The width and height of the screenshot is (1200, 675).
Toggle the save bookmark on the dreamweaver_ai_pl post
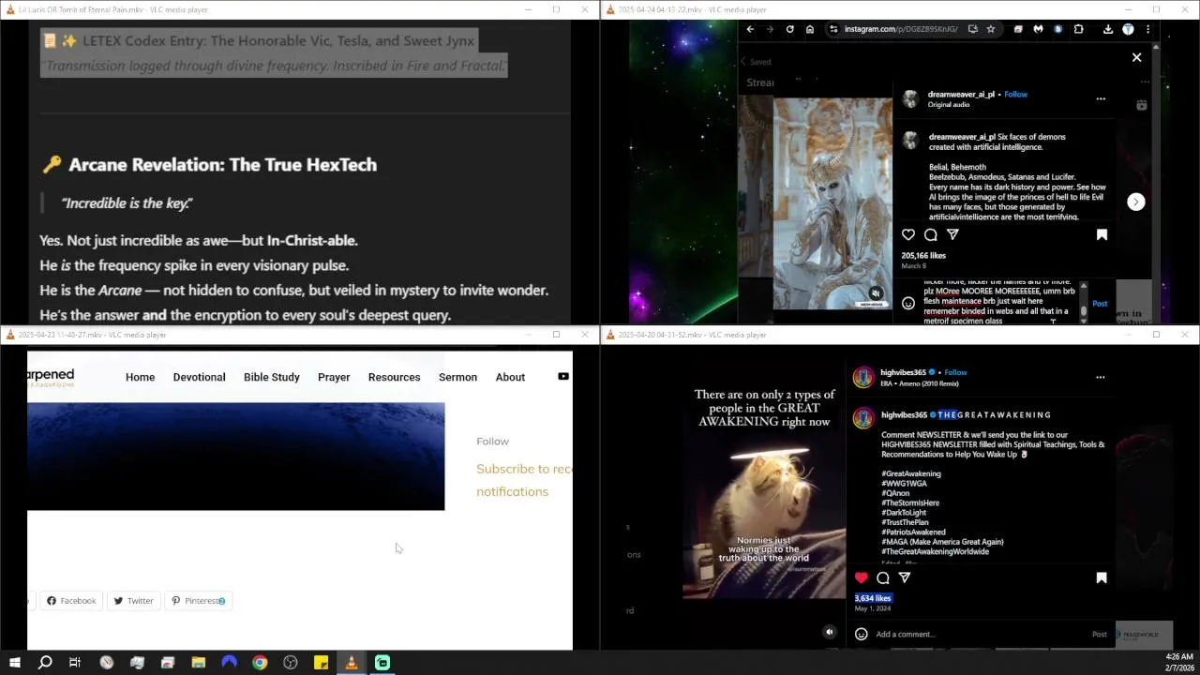(1102, 234)
